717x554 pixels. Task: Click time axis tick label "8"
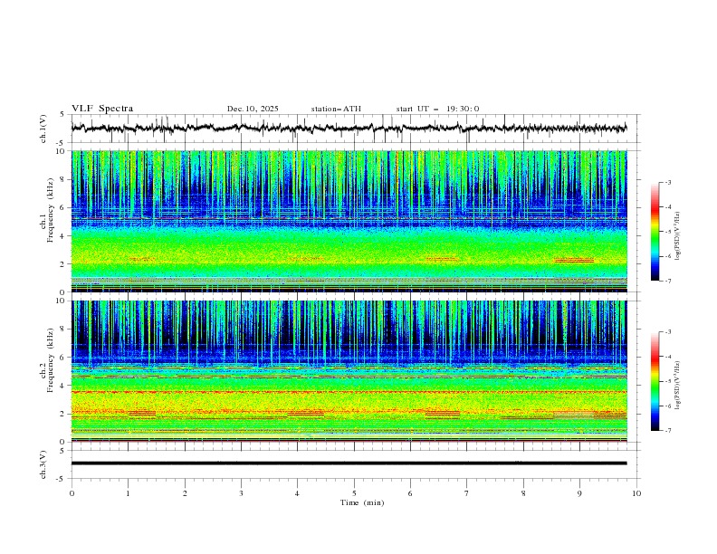click(x=523, y=493)
